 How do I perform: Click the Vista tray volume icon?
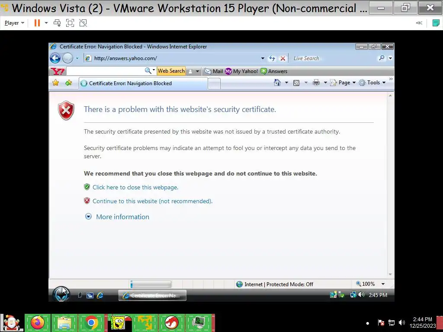(361, 295)
